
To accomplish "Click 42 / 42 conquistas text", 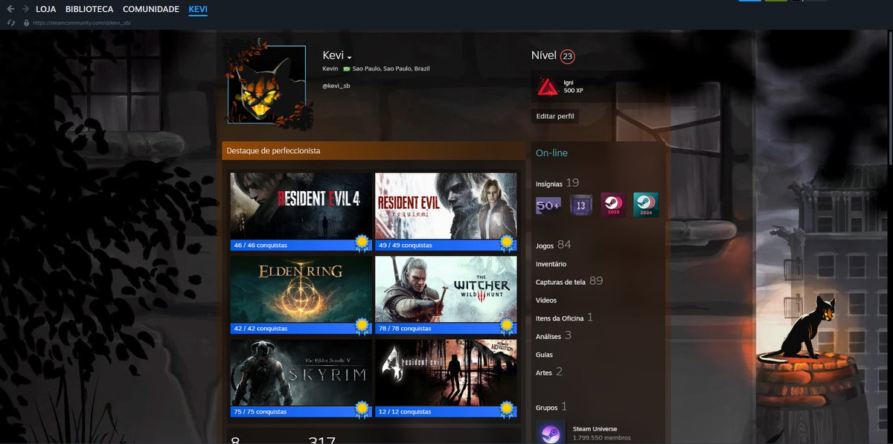I will click(x=260, y=328).
